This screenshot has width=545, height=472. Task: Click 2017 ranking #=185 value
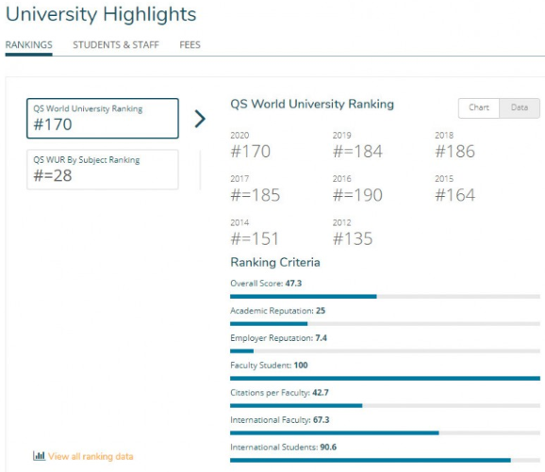pos(256,195)
